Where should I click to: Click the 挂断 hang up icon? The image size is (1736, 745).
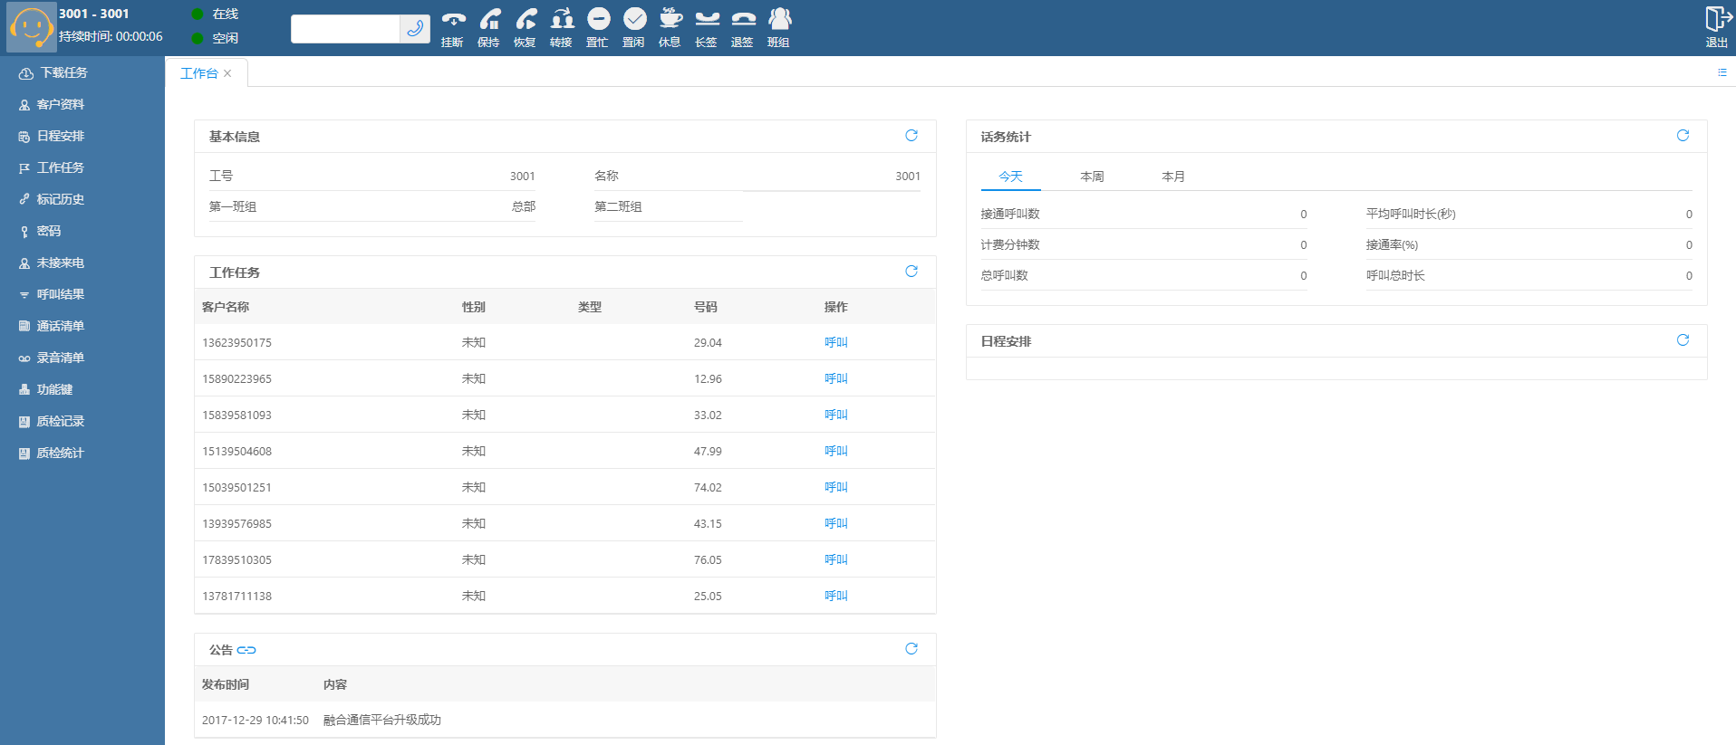tap(453, 19)
